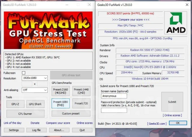The width and height of the screenshot is (192, 137).
Task: Close the FurMark score dialog
Action: [x=187, y=5]
